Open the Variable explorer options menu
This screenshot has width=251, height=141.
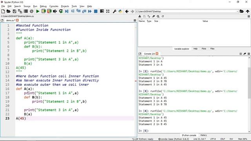pyautogui.click(x=249, y=16)
